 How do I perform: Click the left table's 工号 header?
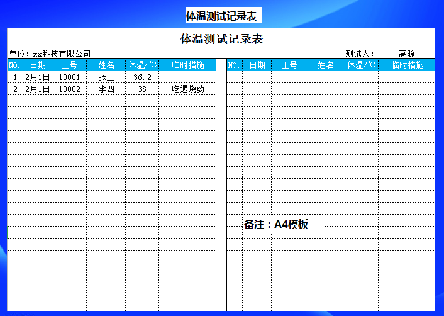click(x=69, y=65)
